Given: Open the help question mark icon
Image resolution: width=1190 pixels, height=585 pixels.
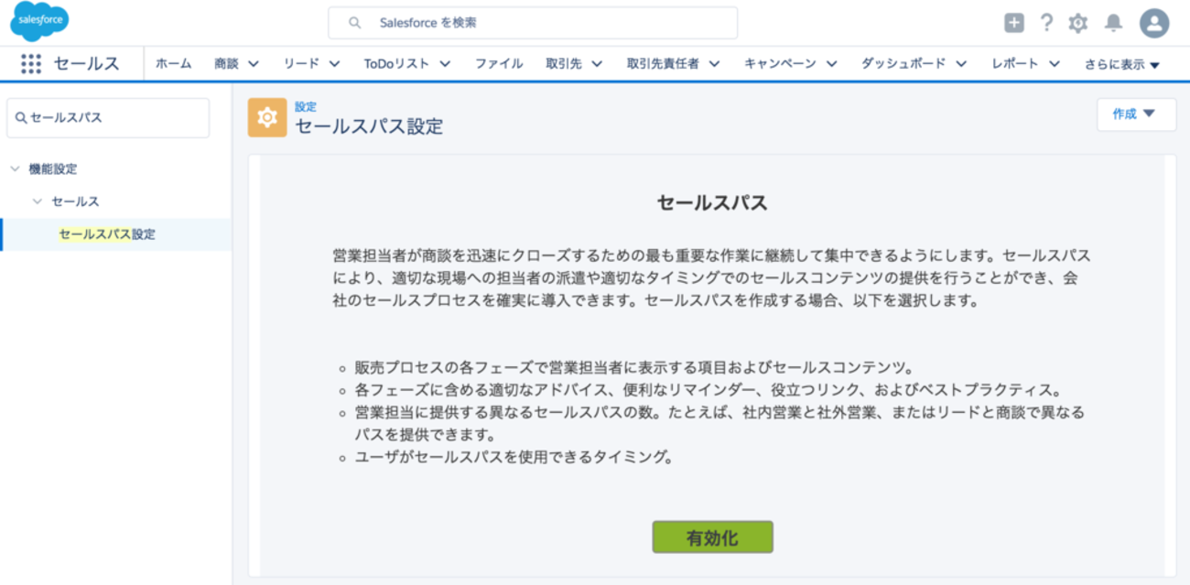Looking at the screenshot, I should click(1046, 23).
